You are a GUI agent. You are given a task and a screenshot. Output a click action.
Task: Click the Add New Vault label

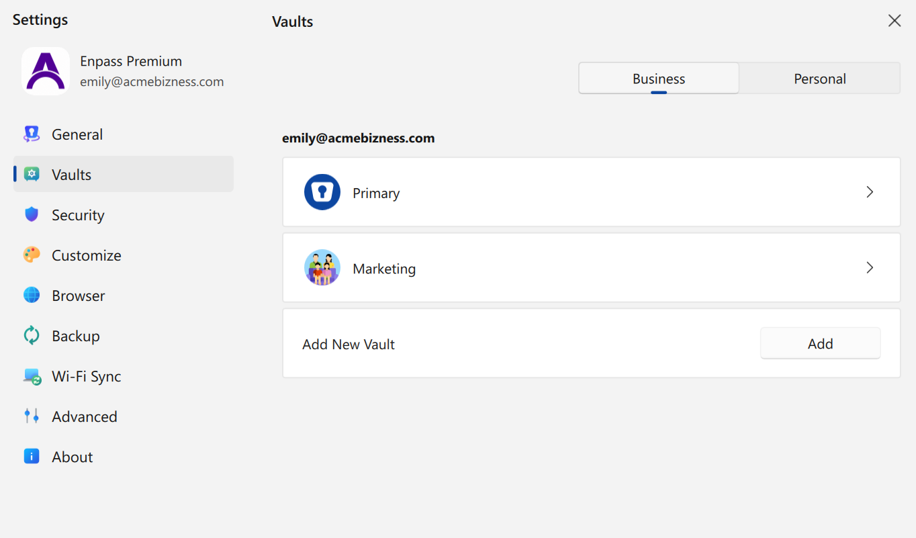coord(349,344)
